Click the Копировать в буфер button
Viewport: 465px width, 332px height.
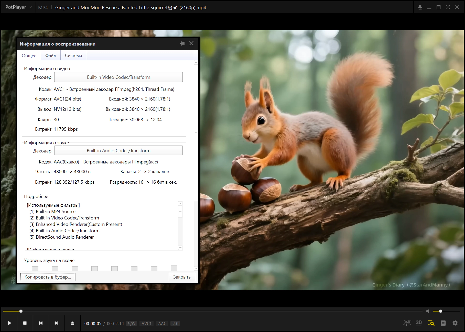(48, 277)
